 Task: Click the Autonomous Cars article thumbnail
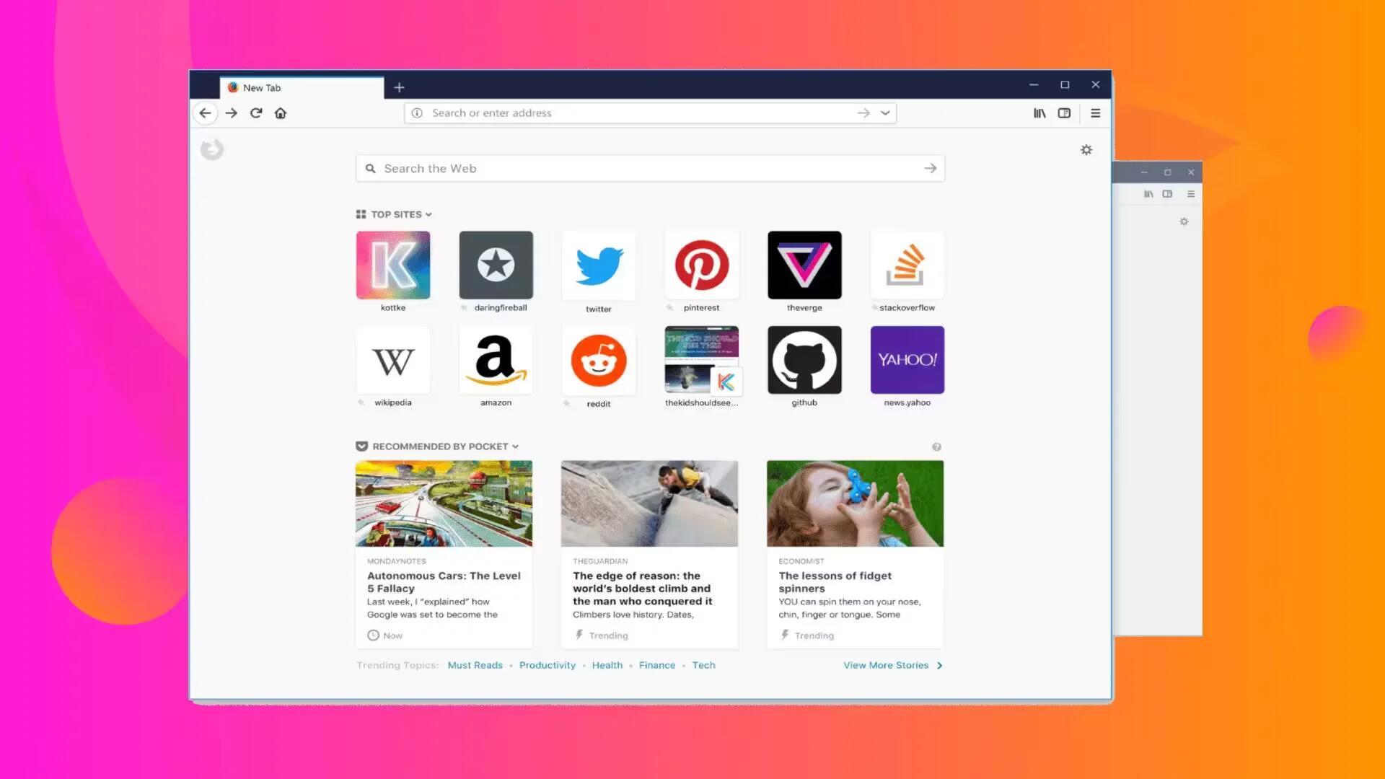tap(444, 503)
